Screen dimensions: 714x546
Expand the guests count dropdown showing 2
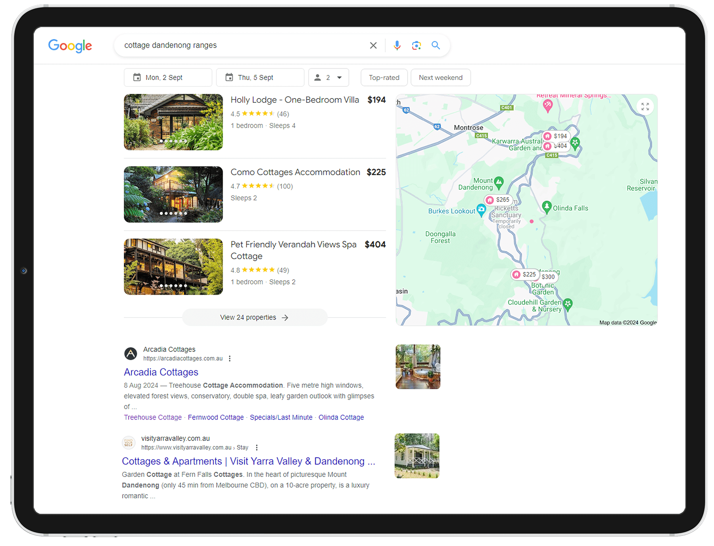pos(329,77)
